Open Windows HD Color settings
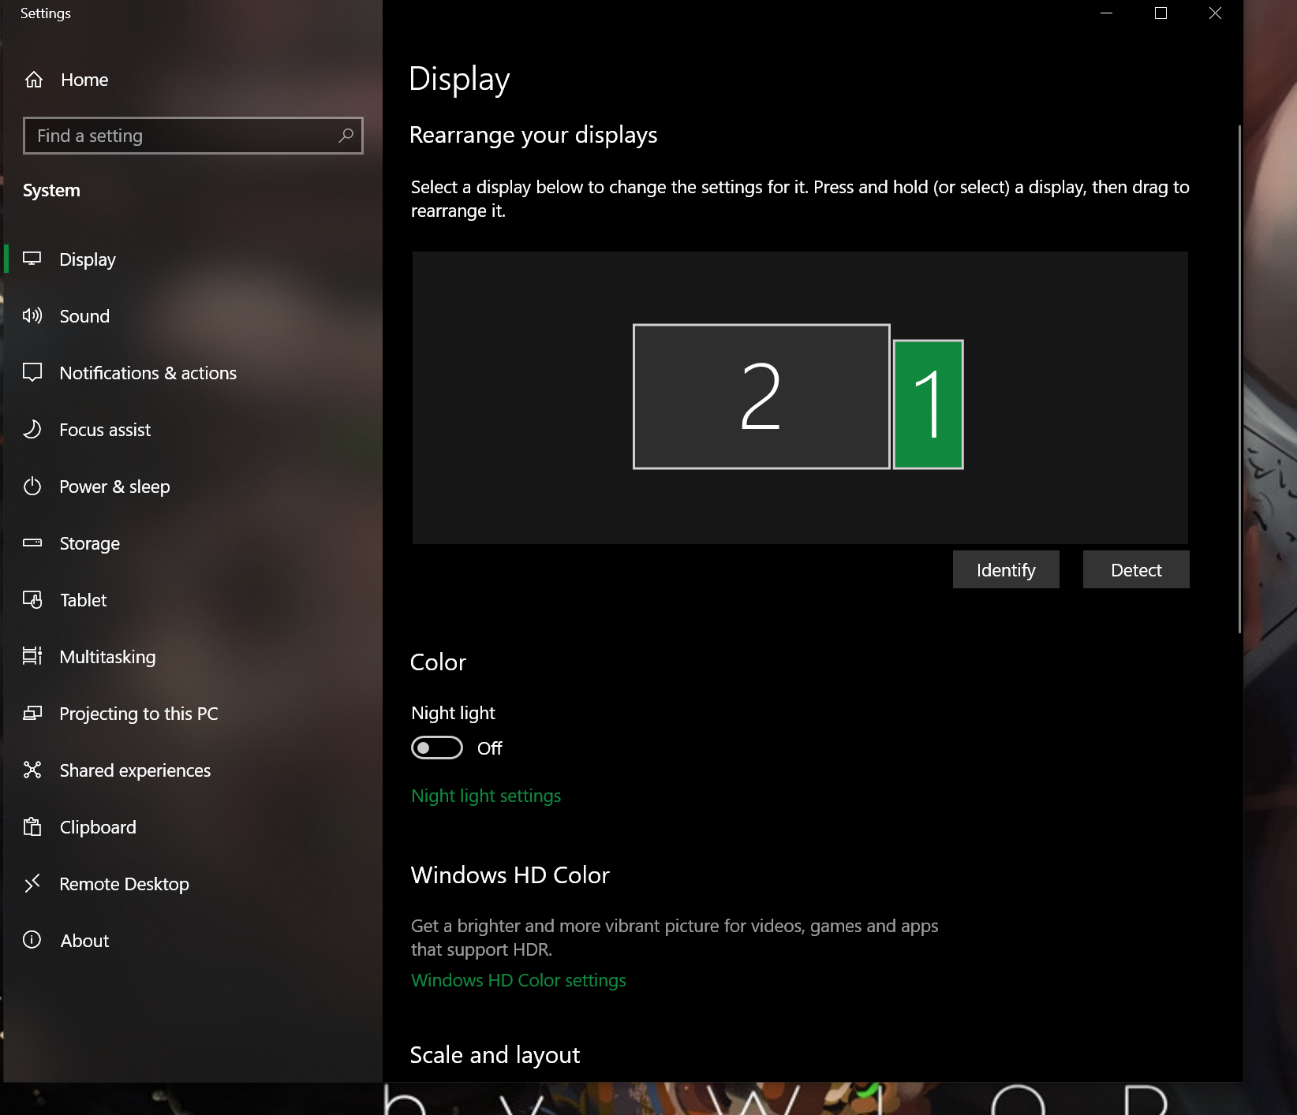Screen dimensions: 1297x1115 click(518, 979)
